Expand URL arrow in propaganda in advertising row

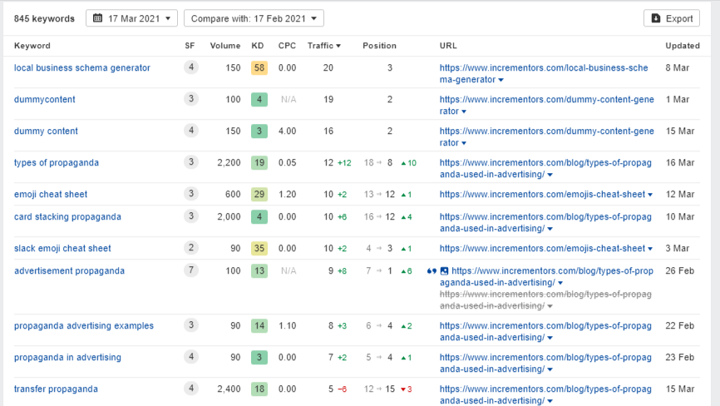coord(550,369)
